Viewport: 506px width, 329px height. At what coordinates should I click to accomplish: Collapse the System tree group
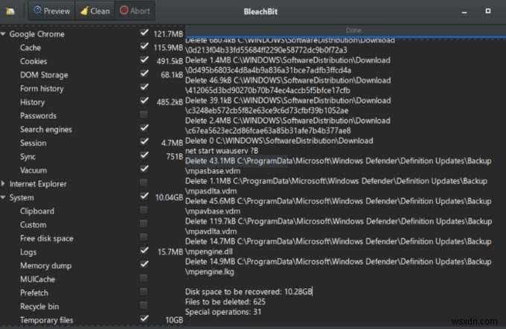click(3, 197)
